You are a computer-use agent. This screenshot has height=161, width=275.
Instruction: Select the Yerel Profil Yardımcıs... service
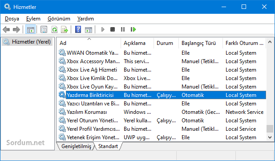[162, 129]
